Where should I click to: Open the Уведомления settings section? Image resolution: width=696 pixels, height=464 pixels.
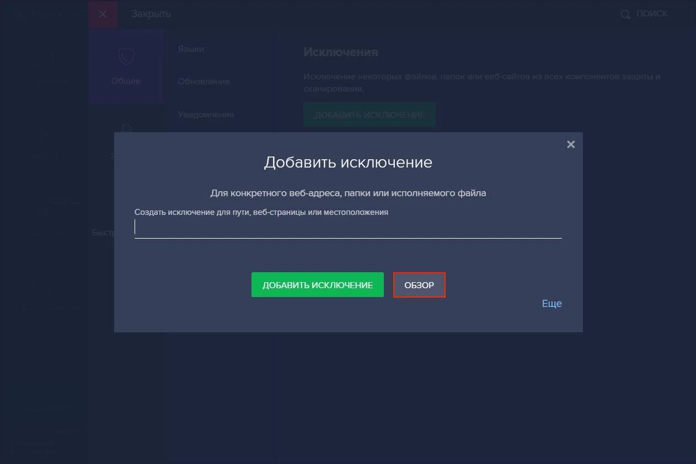point(206,115)
